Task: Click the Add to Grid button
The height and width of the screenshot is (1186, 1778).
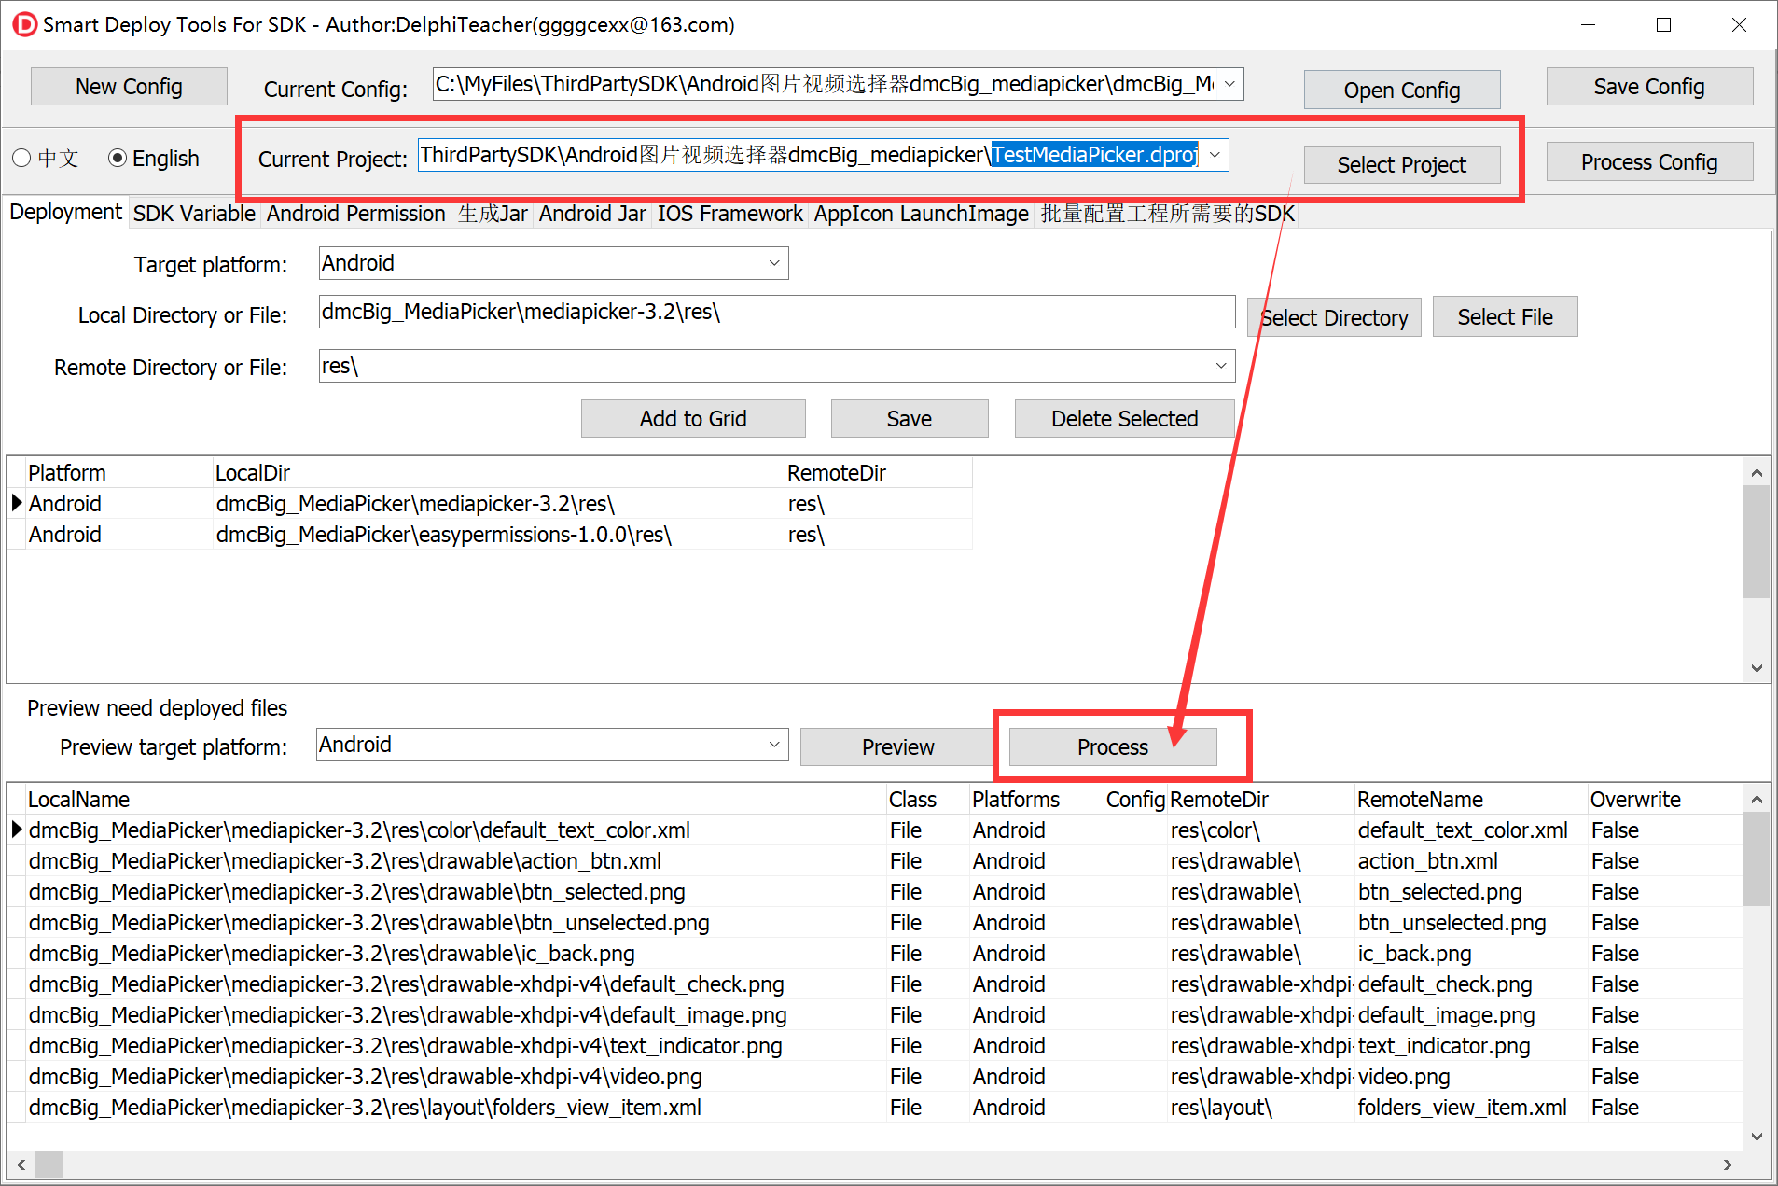Action: coord(693,419)
